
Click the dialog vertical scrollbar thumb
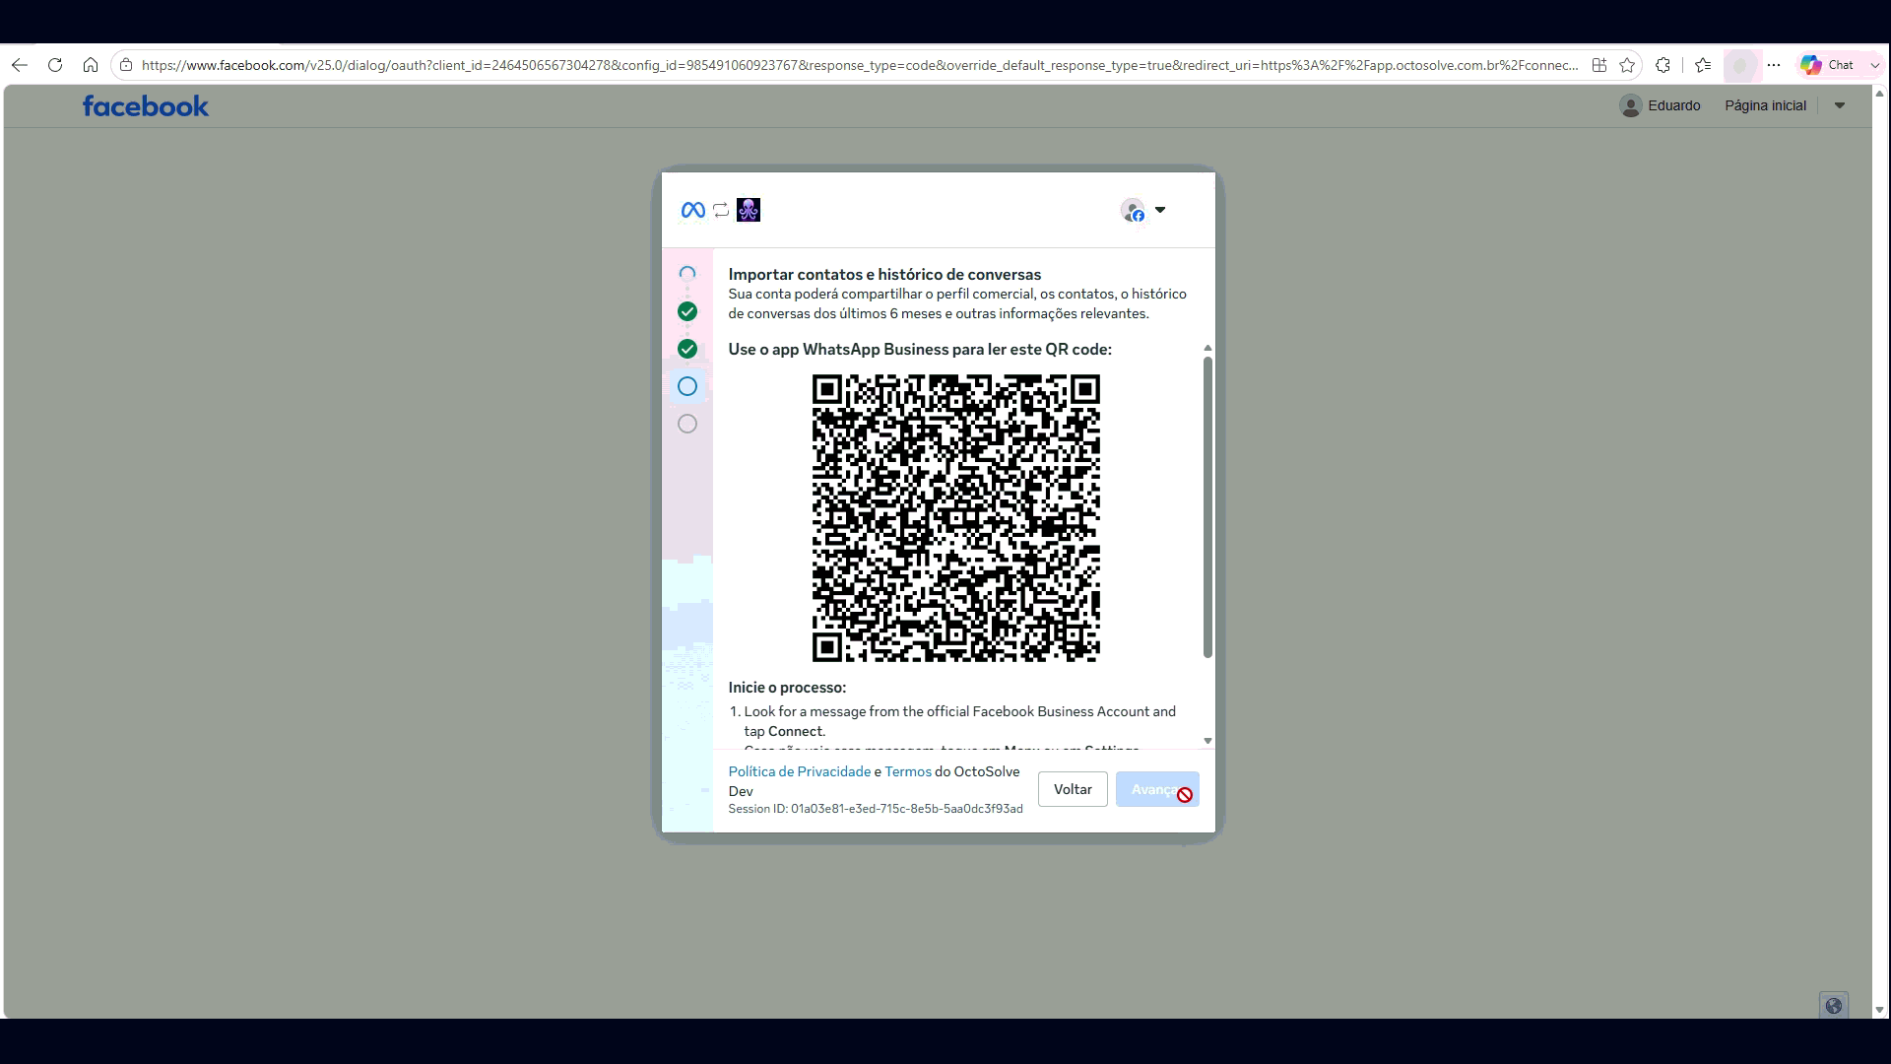(x=1207, y=507)
